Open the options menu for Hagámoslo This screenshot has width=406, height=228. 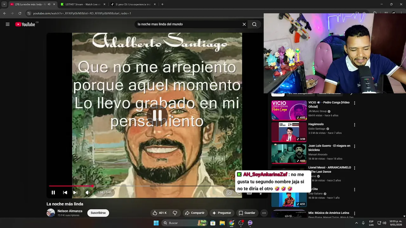pos(355,125)
